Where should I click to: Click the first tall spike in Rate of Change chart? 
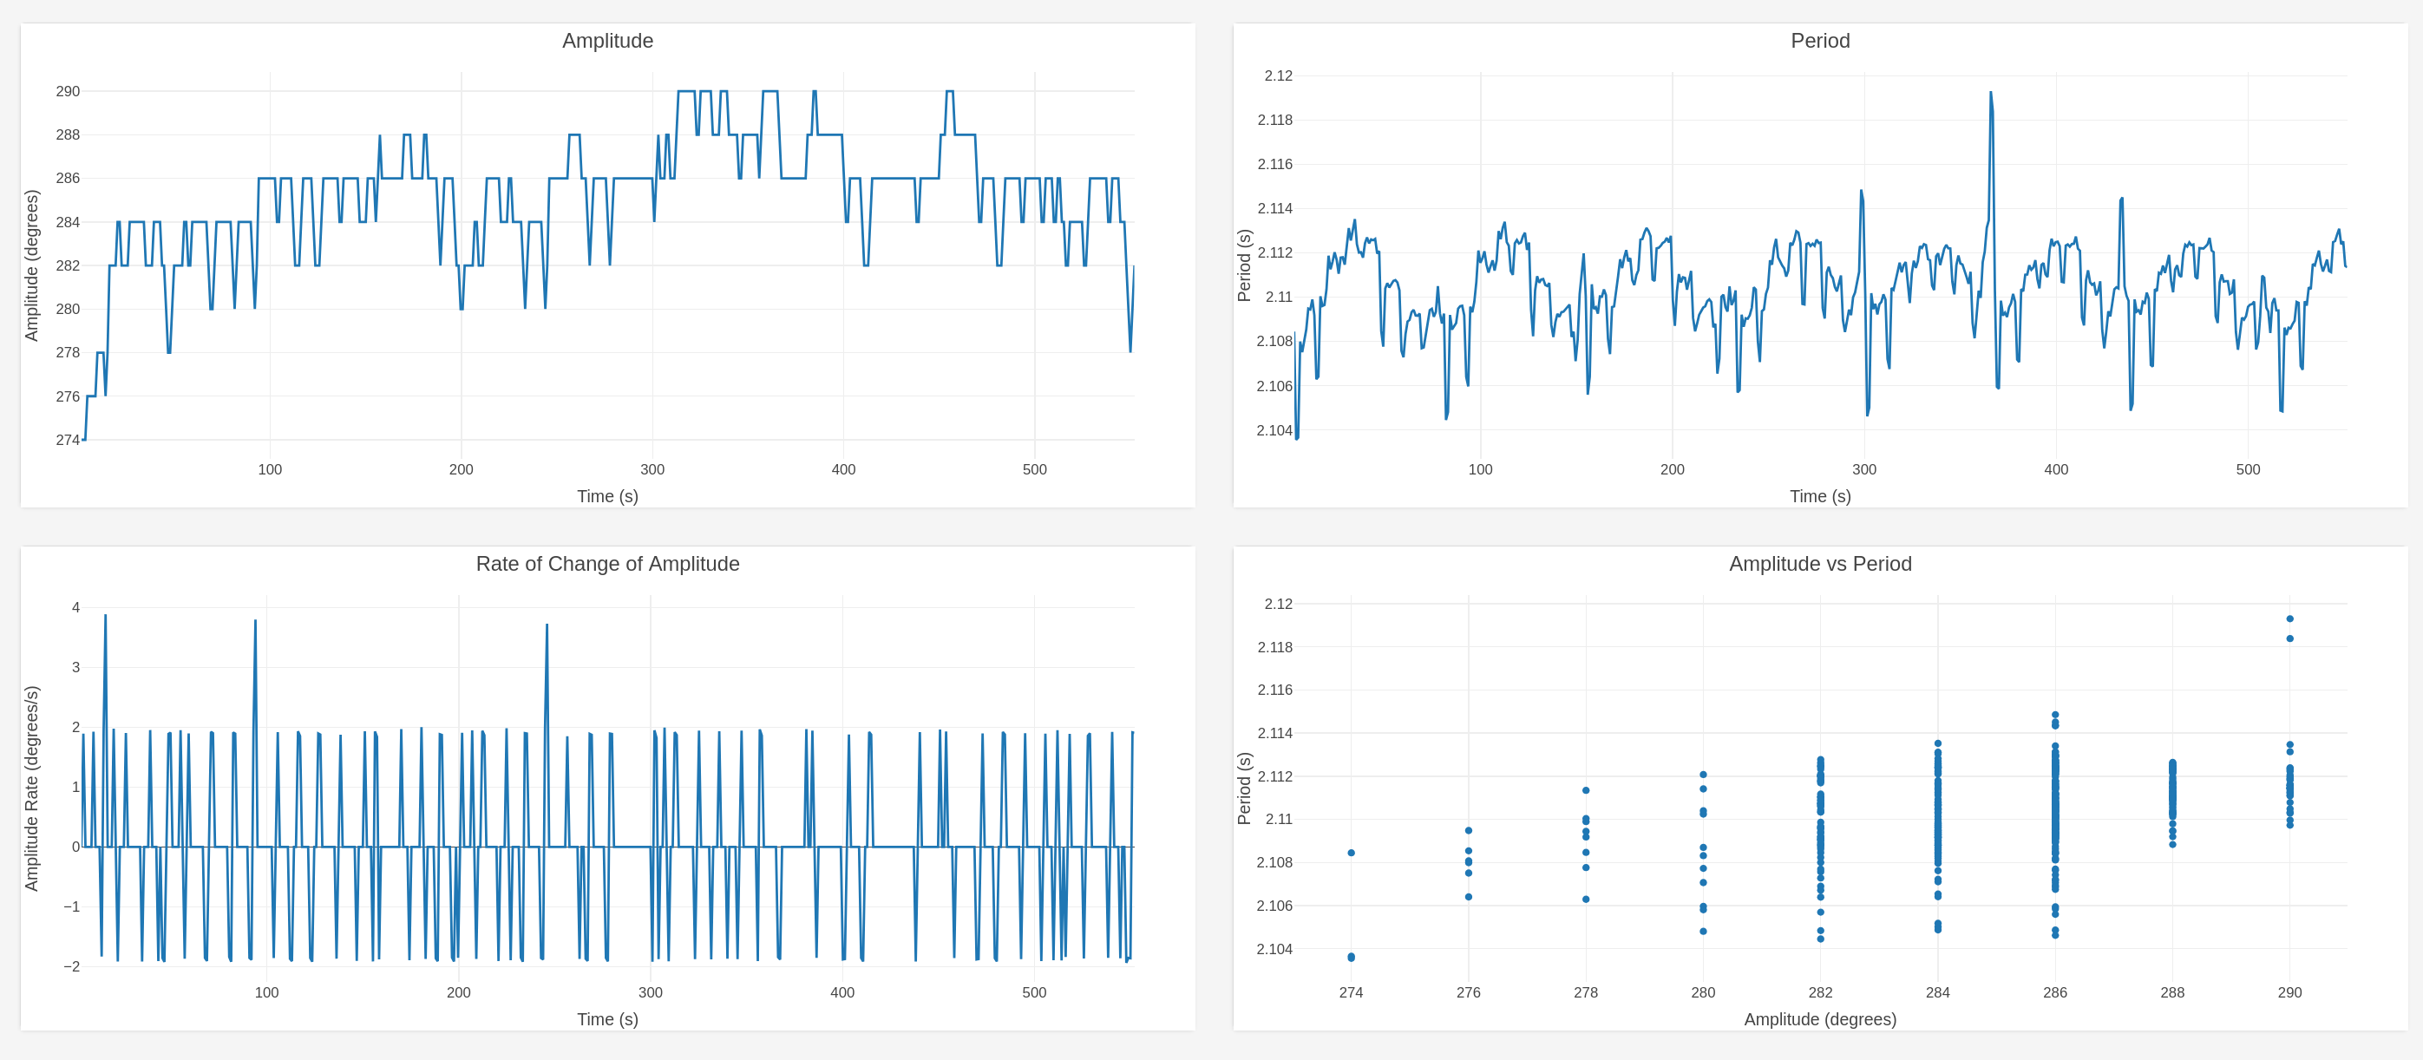[x=105, y=616]
